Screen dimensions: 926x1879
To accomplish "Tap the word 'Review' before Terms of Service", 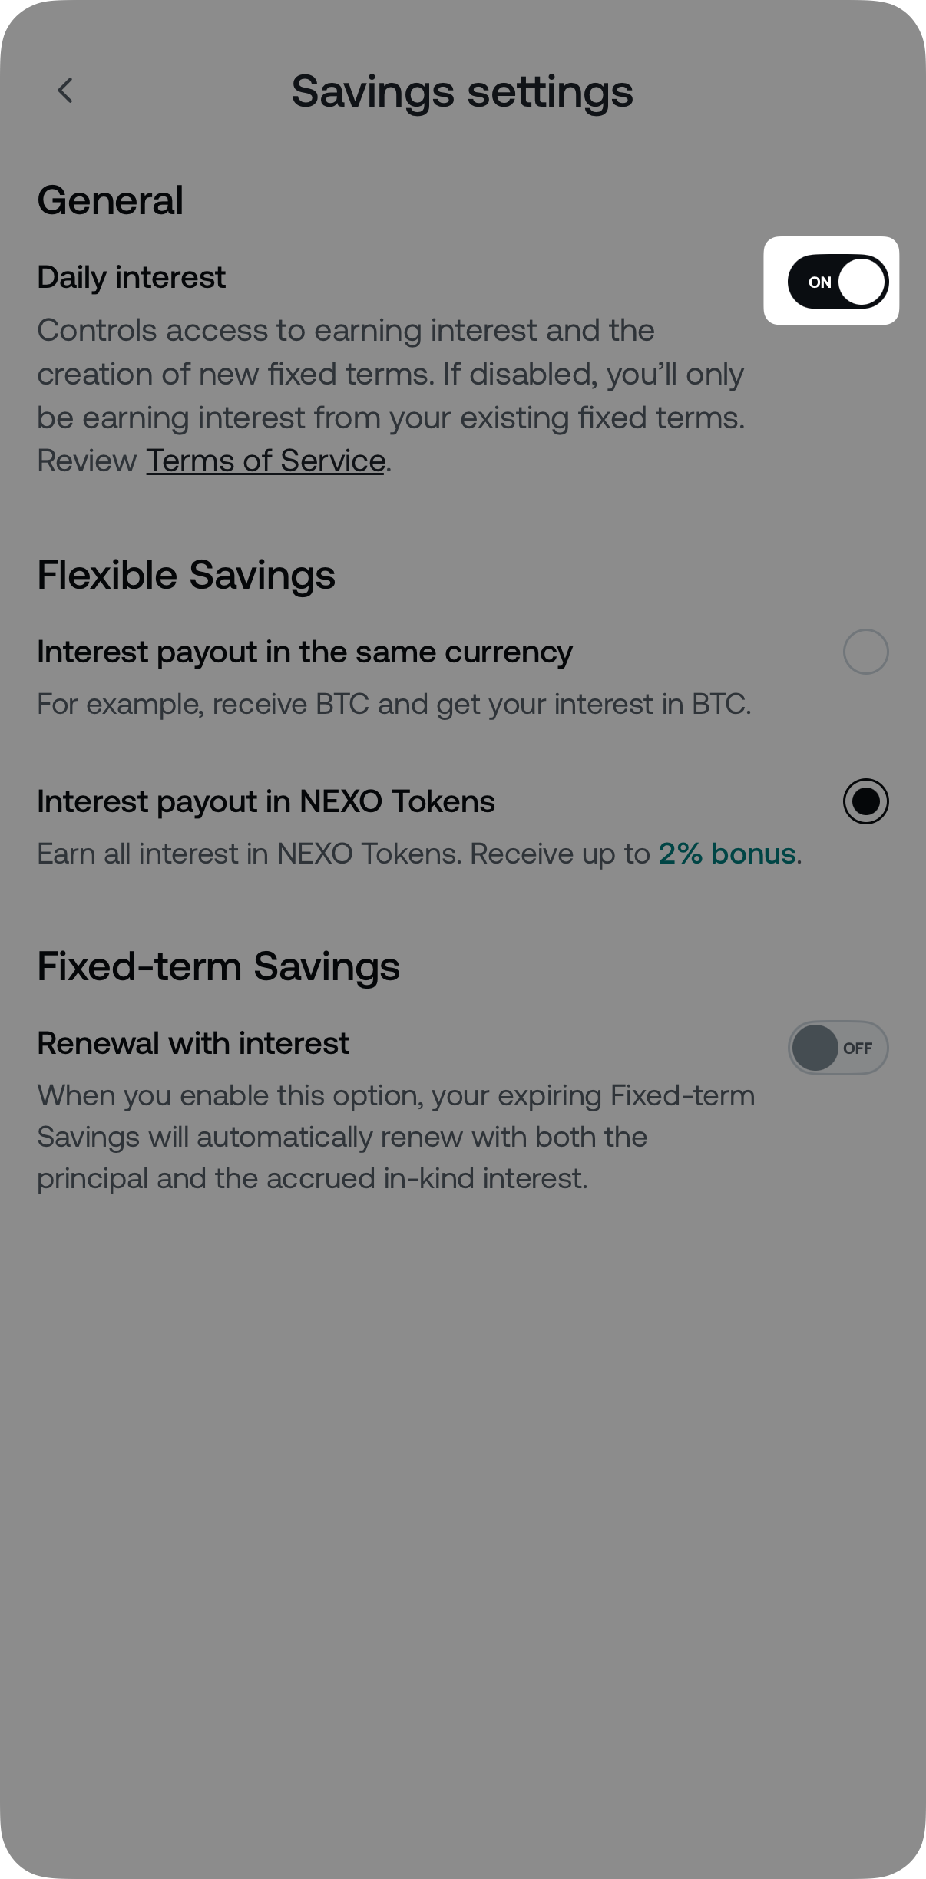I will click(87, 461).
